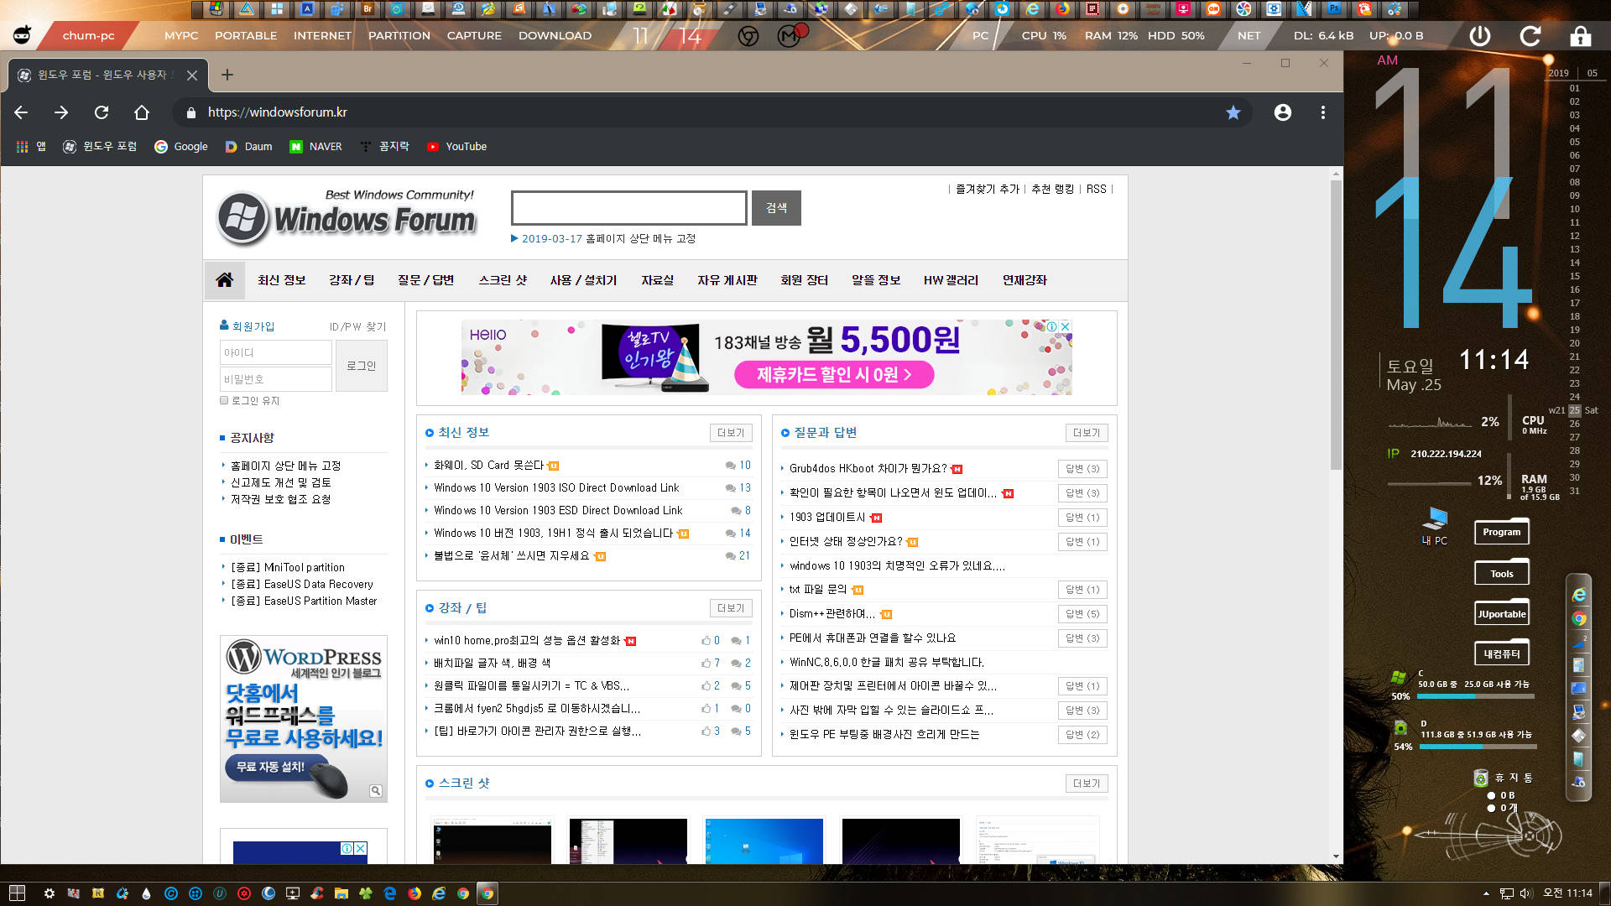
Task: Enable the 로그인 유지 checkbox
Action: pyautogui.click(x=224, y=401)
